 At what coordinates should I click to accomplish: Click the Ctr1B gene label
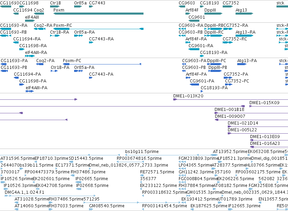[x=56, y=3]
